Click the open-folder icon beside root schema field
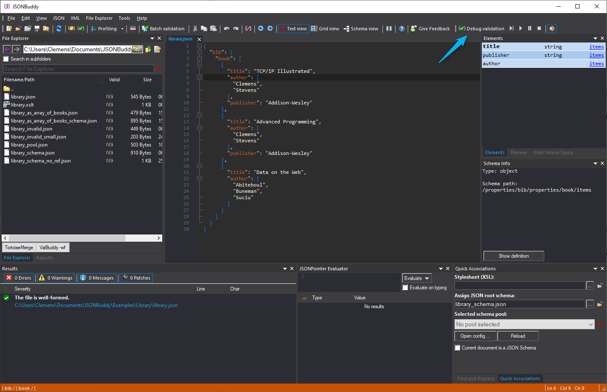Screen dimensions: 607x392 [600, 304]
